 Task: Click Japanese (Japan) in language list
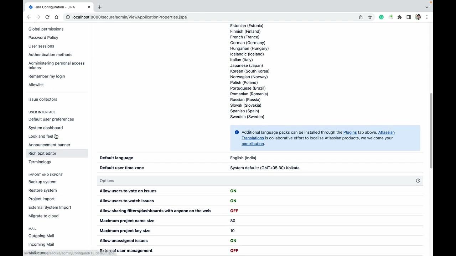click(x=247, y=65)
